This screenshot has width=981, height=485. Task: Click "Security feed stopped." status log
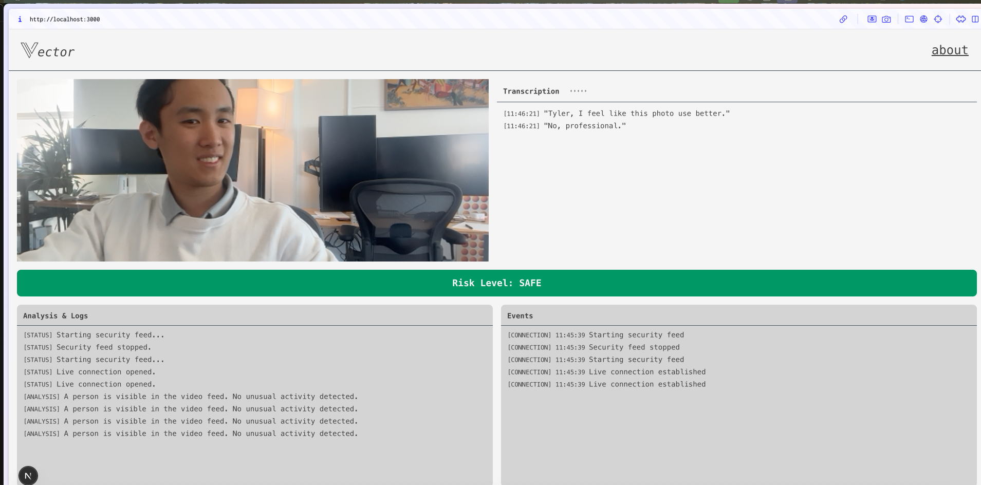click(87, 347)
